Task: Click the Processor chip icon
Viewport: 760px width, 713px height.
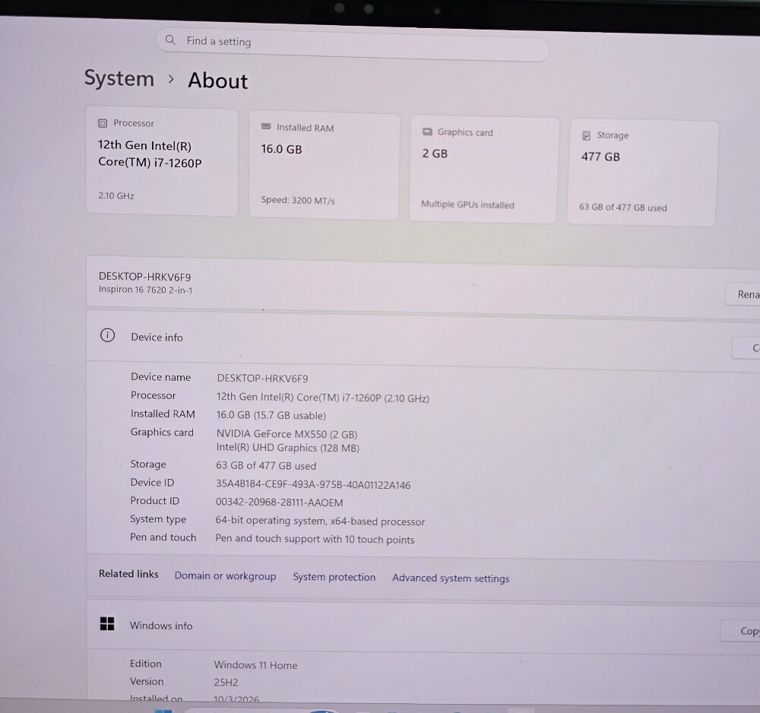Action: pyautogui.click(x=103, y=123)
